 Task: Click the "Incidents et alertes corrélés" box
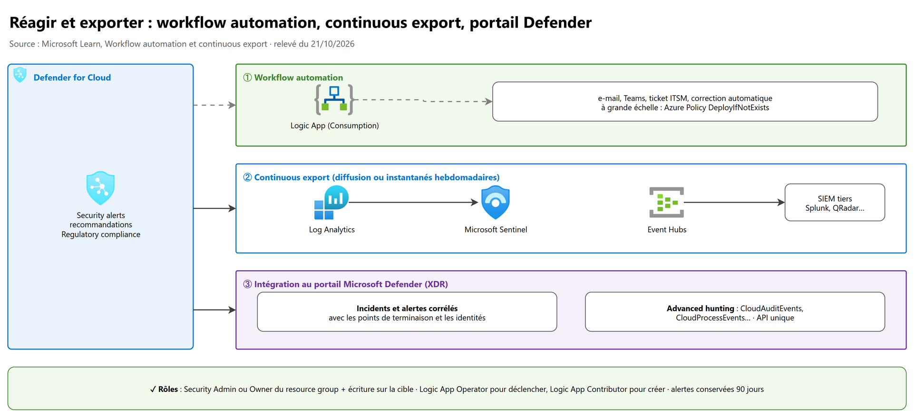(x=407, y=312)
